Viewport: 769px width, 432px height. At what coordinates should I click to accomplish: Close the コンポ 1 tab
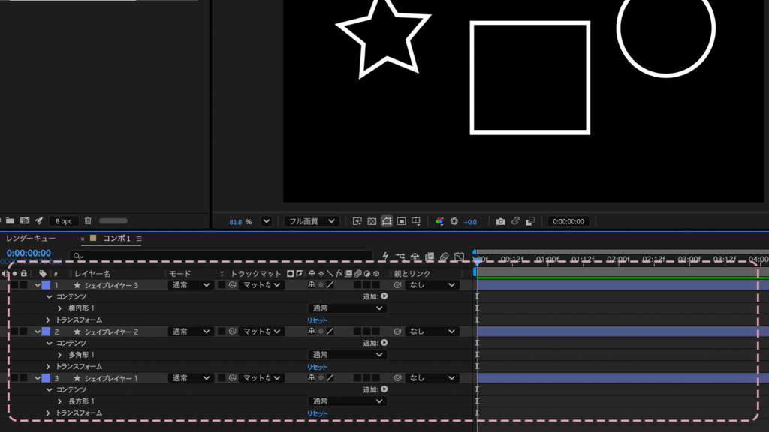click(83, 238)
